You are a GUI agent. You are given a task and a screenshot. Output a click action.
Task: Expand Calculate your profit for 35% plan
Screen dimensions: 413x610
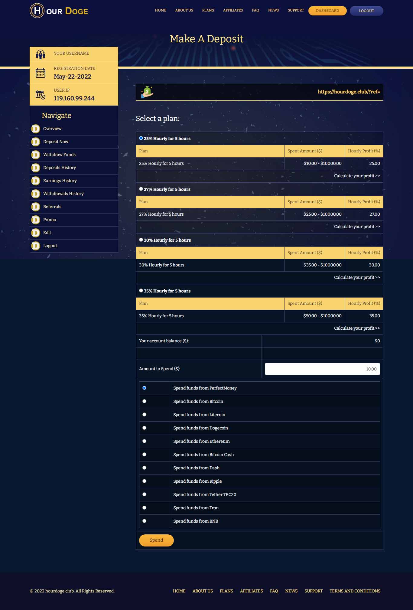click(357, 328)
